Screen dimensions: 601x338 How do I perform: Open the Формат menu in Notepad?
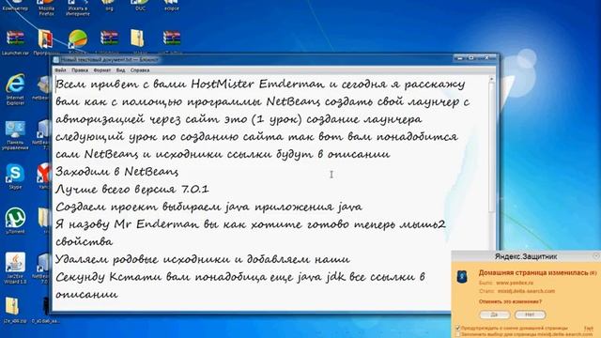pos(102,70)
